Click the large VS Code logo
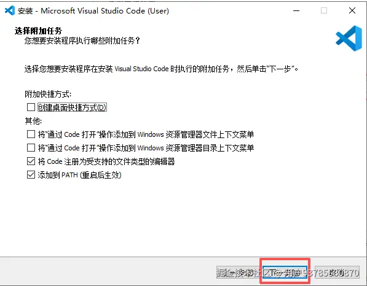The width and height of the screenshot is (367, 286). [349, 38]
